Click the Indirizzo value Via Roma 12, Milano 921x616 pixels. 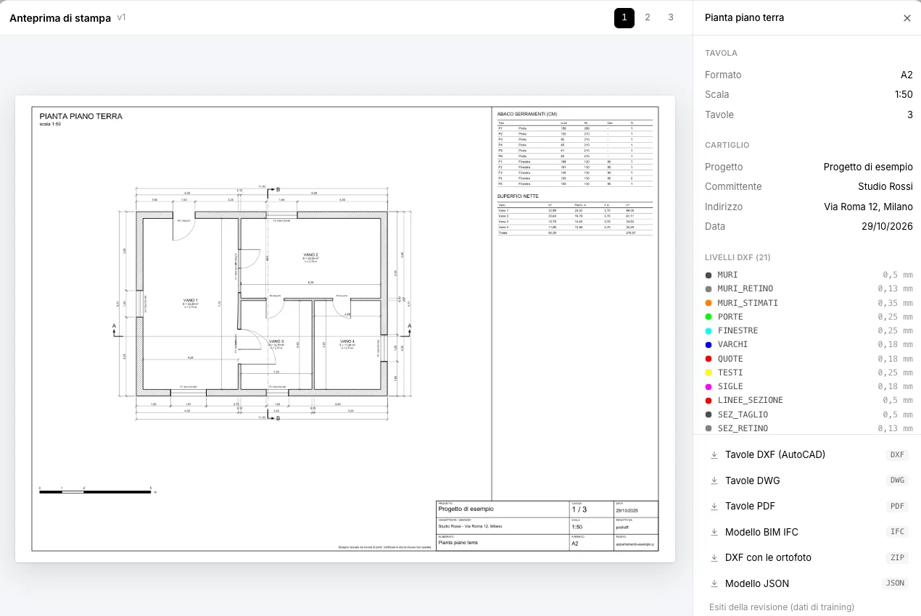click(x=868, y=207)
